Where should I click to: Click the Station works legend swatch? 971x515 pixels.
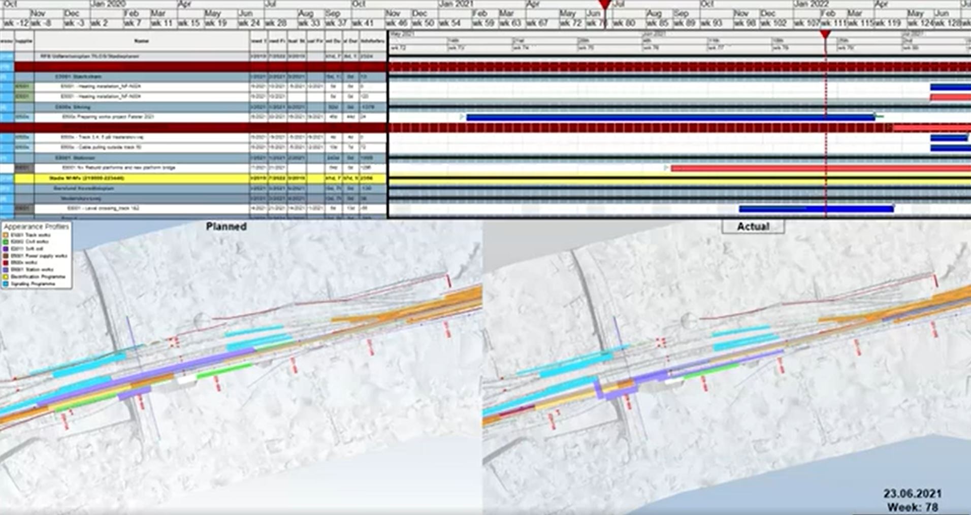coord(6,270)
